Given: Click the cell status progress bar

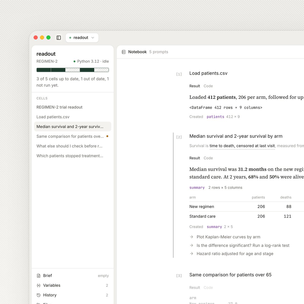Looking at the screenshot, I should tap(73, 70).
